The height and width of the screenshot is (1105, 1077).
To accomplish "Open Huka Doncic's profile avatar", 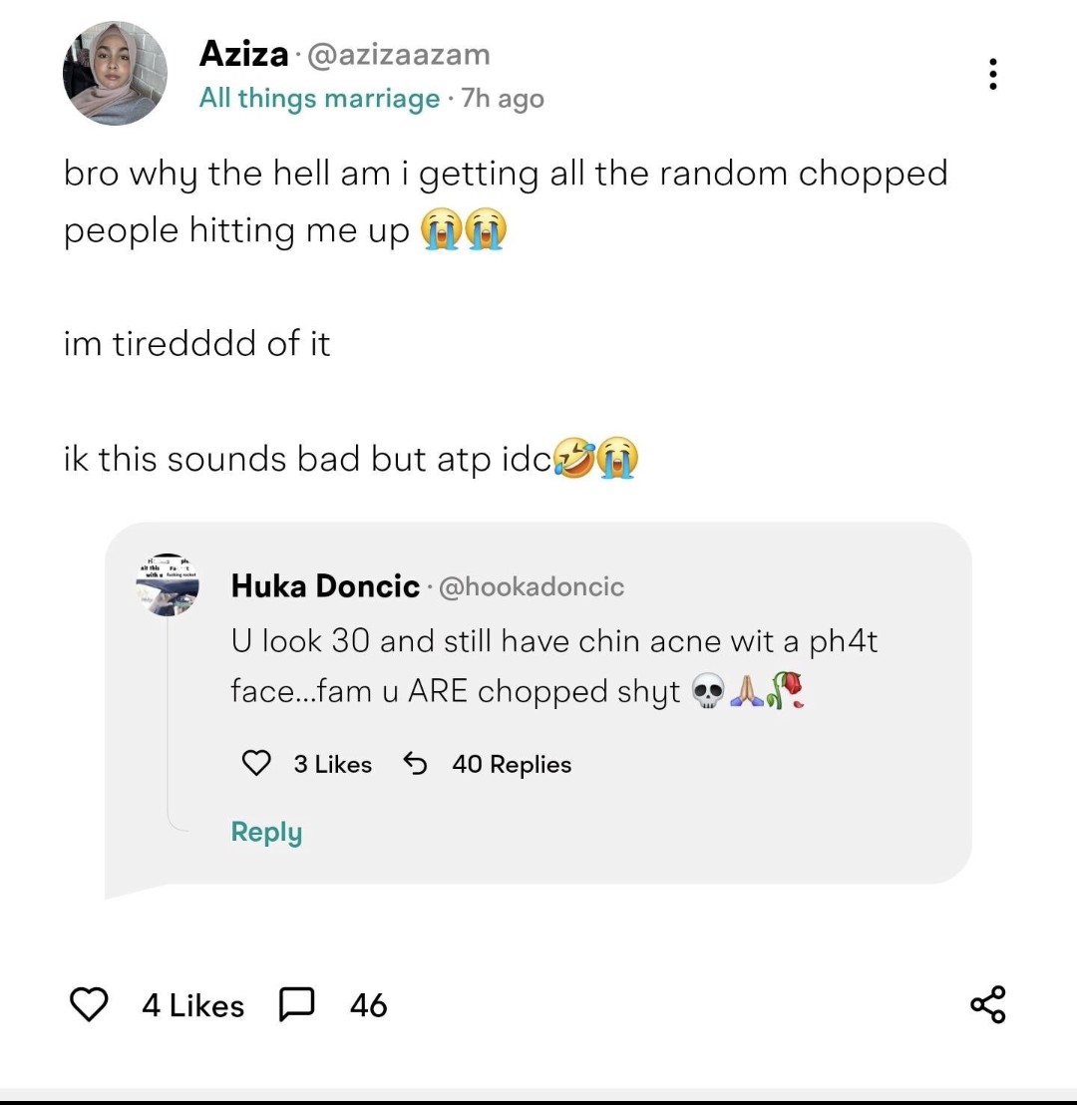I will (169, 584).
